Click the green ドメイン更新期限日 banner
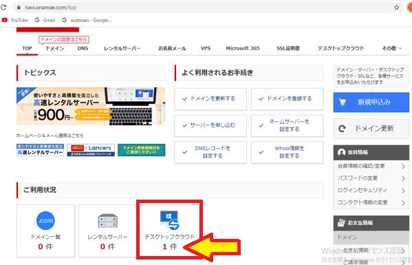This screenshot has height=265, width=412. coord(142,150)
